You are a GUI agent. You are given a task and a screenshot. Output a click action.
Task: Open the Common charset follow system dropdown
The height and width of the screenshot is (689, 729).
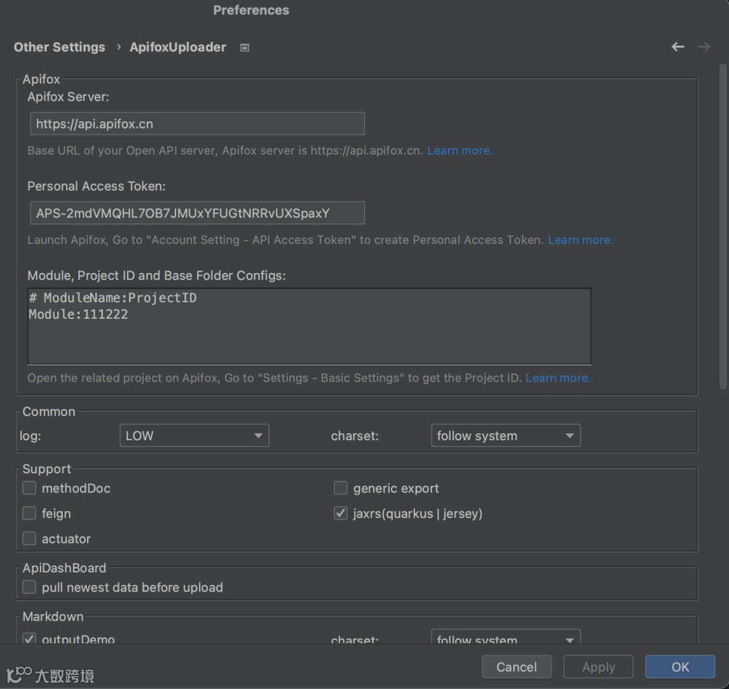(x=506, y=436)
